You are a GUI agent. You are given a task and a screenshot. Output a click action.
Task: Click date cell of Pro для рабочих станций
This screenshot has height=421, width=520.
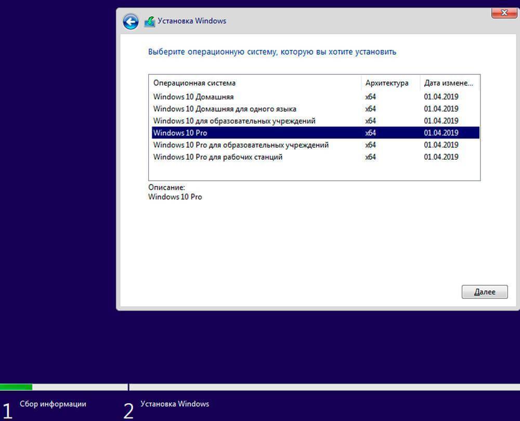click(x=441, y=157)
